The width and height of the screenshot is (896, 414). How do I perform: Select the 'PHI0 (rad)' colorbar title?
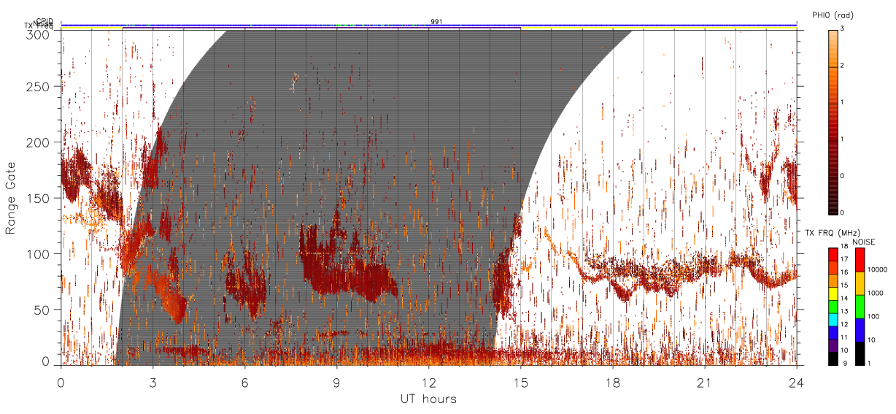(x=833, y=15)
